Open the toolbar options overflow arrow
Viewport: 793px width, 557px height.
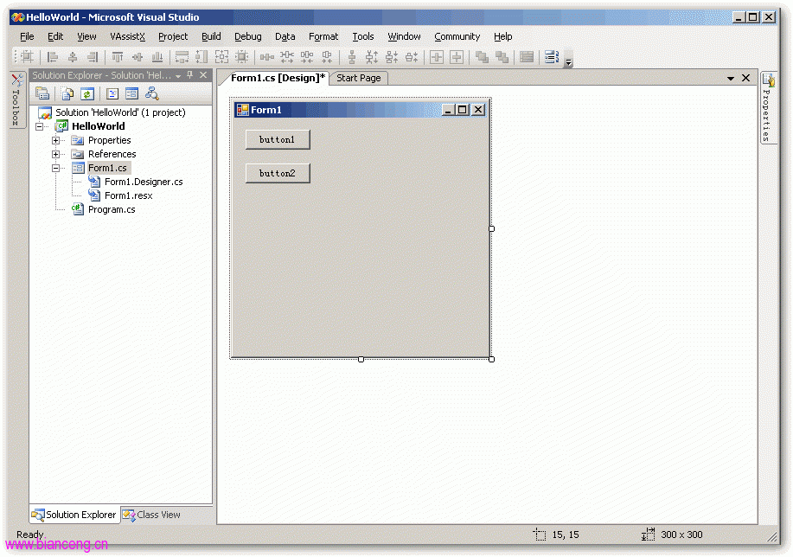[568, 61]
